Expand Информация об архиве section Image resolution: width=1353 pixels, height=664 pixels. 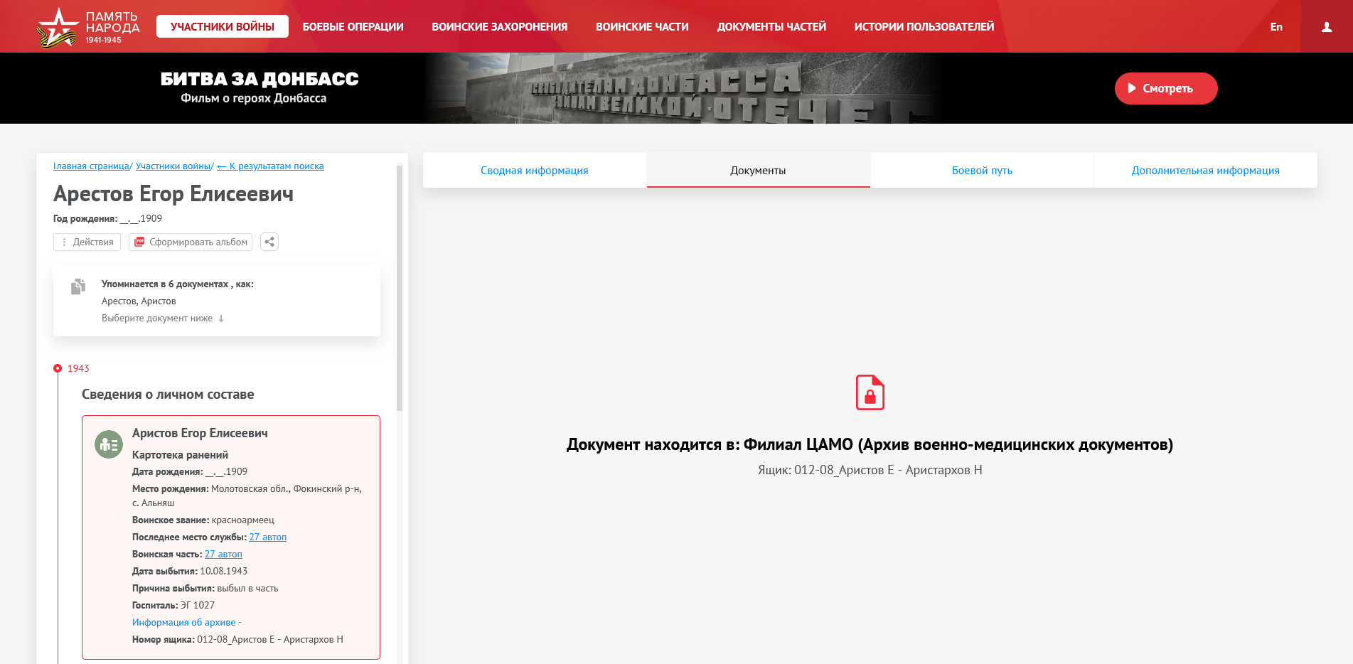[x=184, y=623]
